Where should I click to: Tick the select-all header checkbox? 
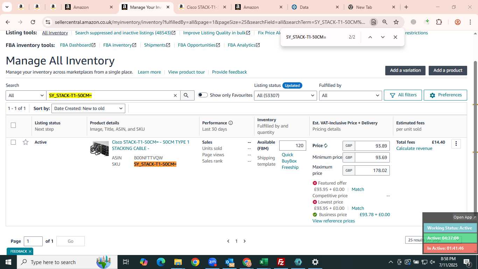pyautogui.click(x=13, y=125)
